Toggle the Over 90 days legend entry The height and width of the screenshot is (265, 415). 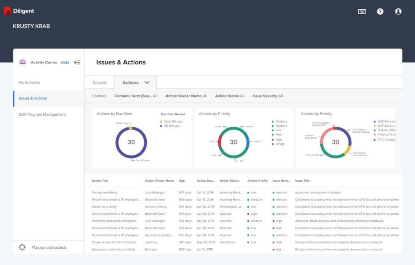[x=173, y=121]
